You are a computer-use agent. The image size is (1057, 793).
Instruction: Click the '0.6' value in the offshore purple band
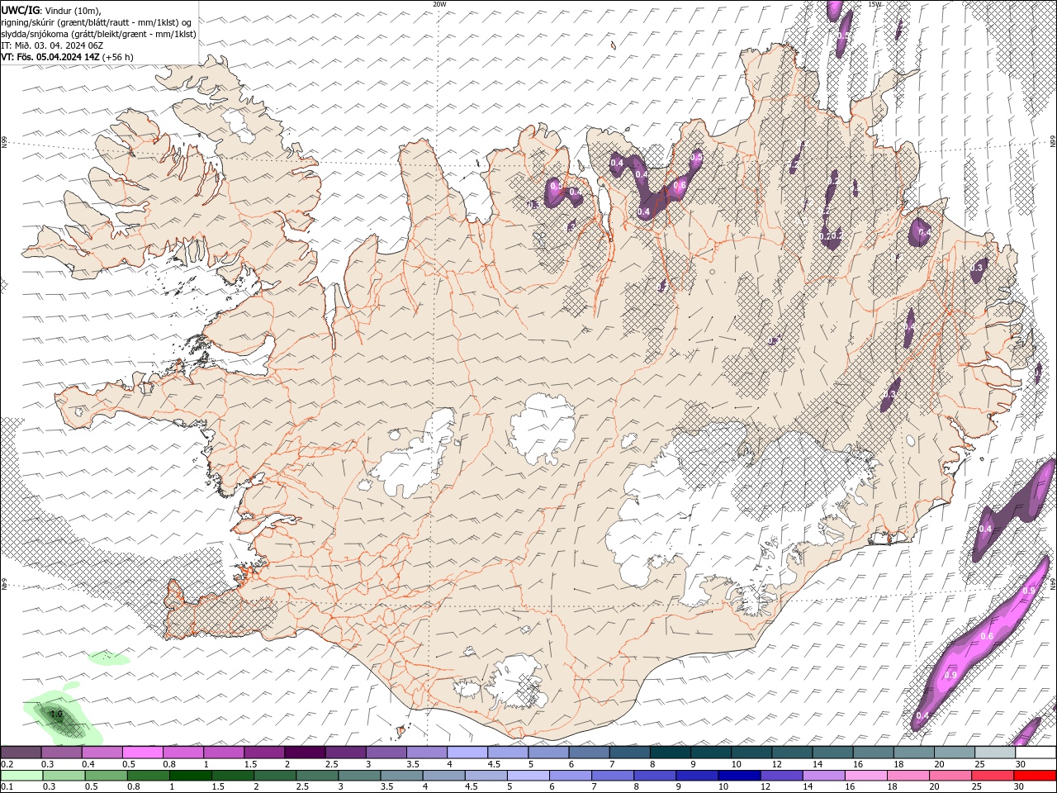(986, 636)
